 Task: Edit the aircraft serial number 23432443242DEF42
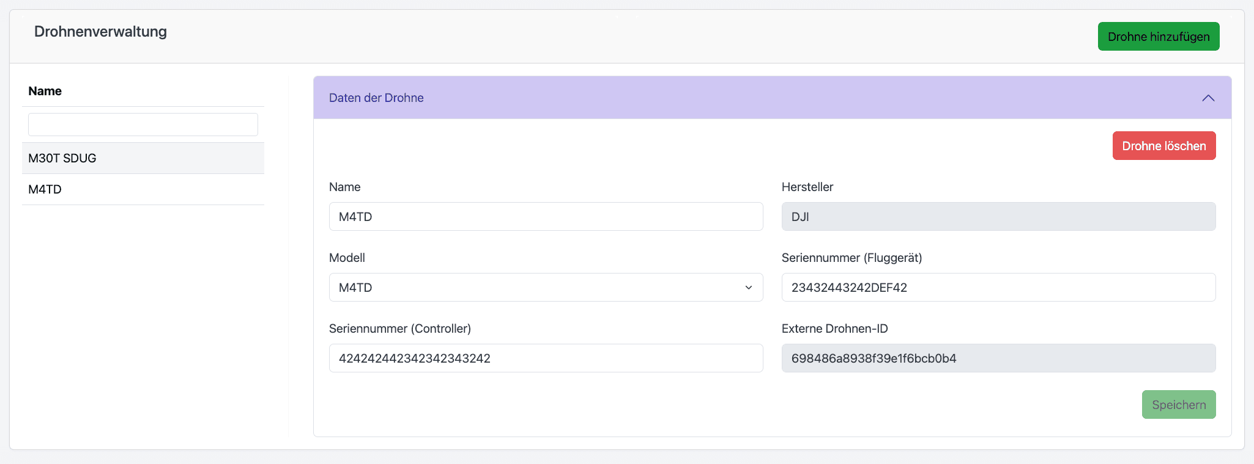tap(998, 288)
